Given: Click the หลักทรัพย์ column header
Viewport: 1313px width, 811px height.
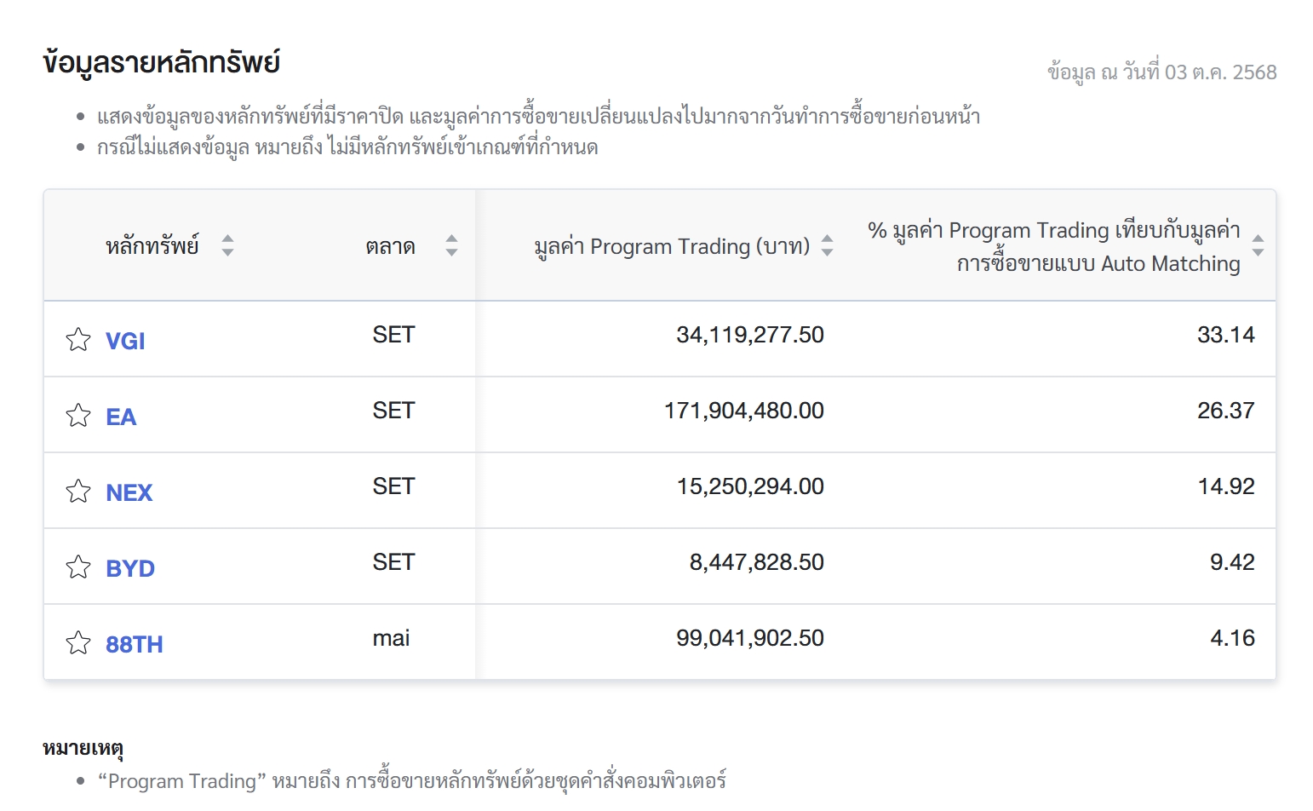Looking at the screenshot, I should (x=152, y=246).
